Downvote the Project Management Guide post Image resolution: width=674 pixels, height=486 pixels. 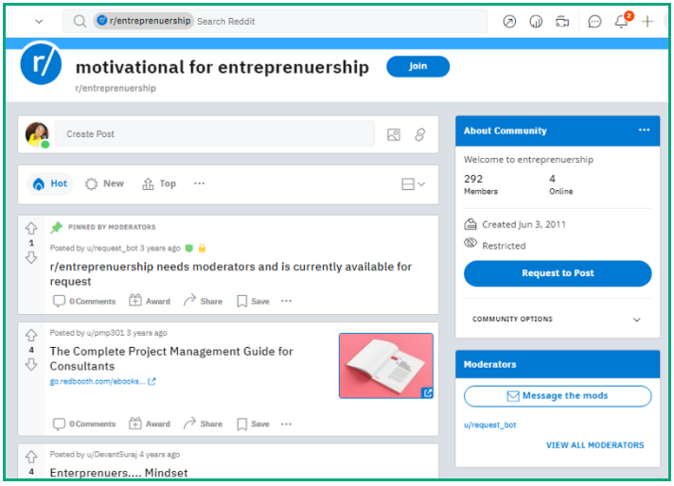tap(31, 365)
